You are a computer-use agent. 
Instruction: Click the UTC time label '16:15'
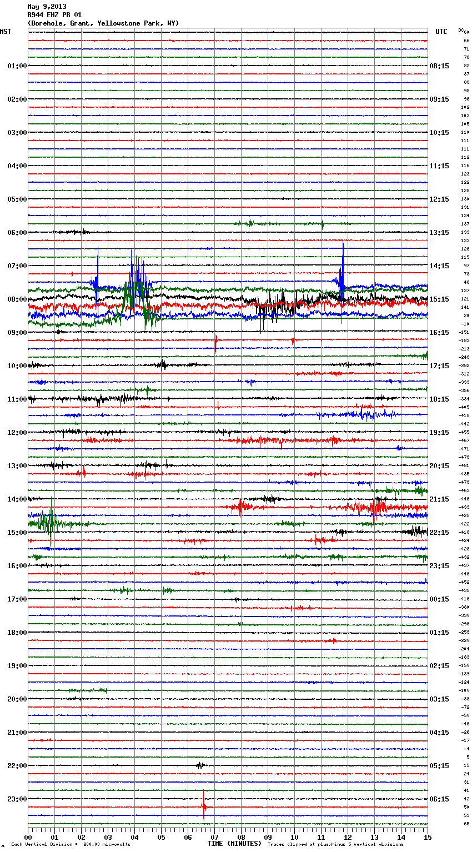439,333
